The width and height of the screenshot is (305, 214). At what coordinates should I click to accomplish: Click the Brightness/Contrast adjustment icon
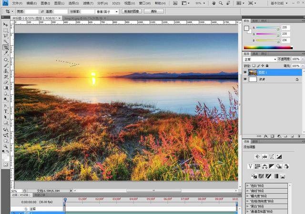257,156
